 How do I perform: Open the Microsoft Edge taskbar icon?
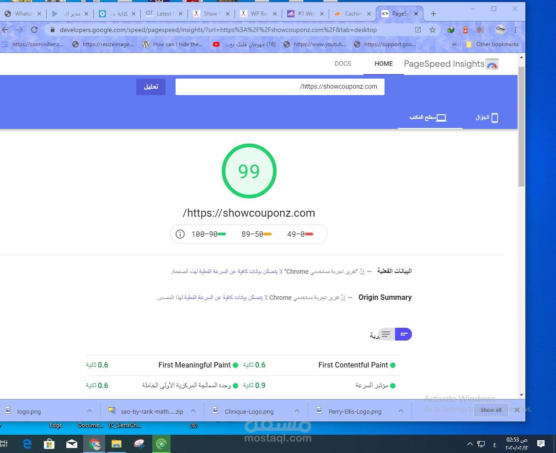click(x=27, y=443)
